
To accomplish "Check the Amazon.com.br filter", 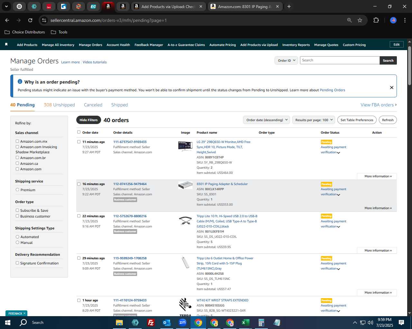I will 17,158.
